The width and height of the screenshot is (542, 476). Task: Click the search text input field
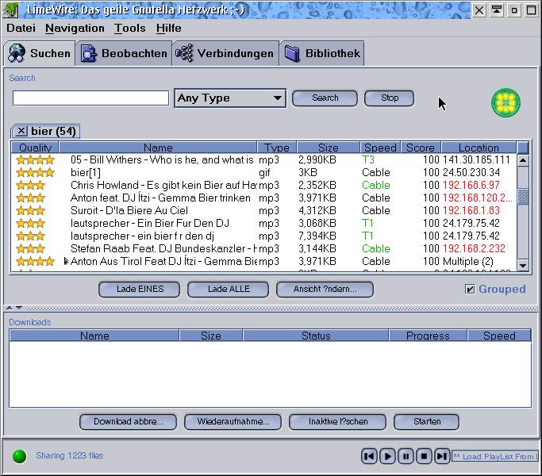[90, 98]
